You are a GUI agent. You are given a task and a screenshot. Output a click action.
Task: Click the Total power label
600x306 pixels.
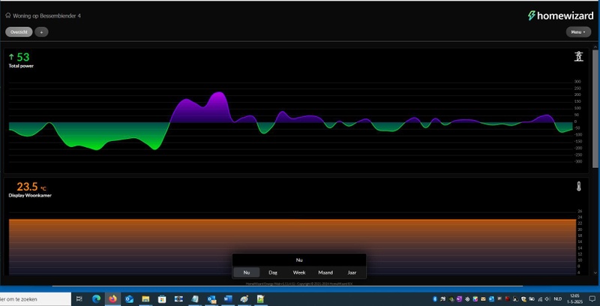(x=21, y=66)
